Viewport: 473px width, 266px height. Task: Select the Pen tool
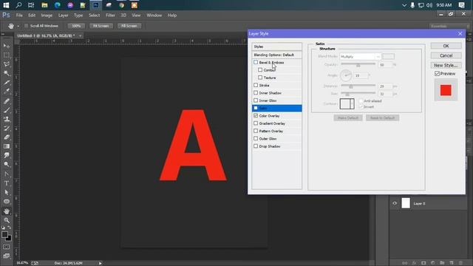[x=7, y=174]
